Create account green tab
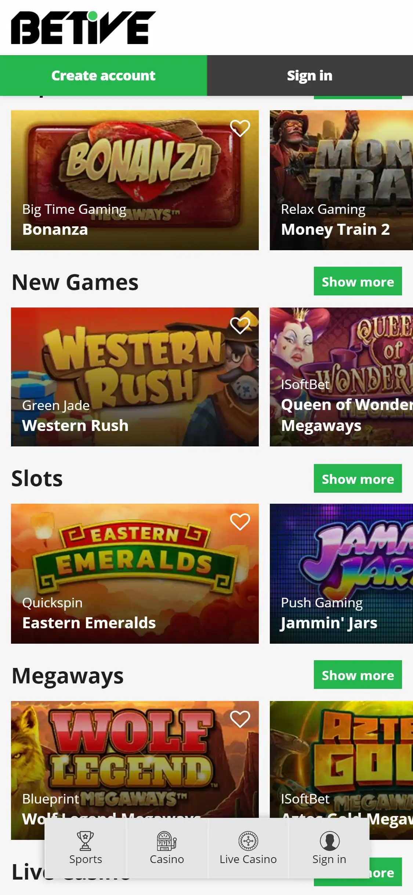413x895 pixels. click(x=104, y=75)
